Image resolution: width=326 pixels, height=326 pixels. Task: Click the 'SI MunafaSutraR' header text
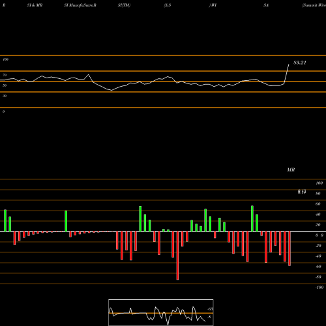80,5
